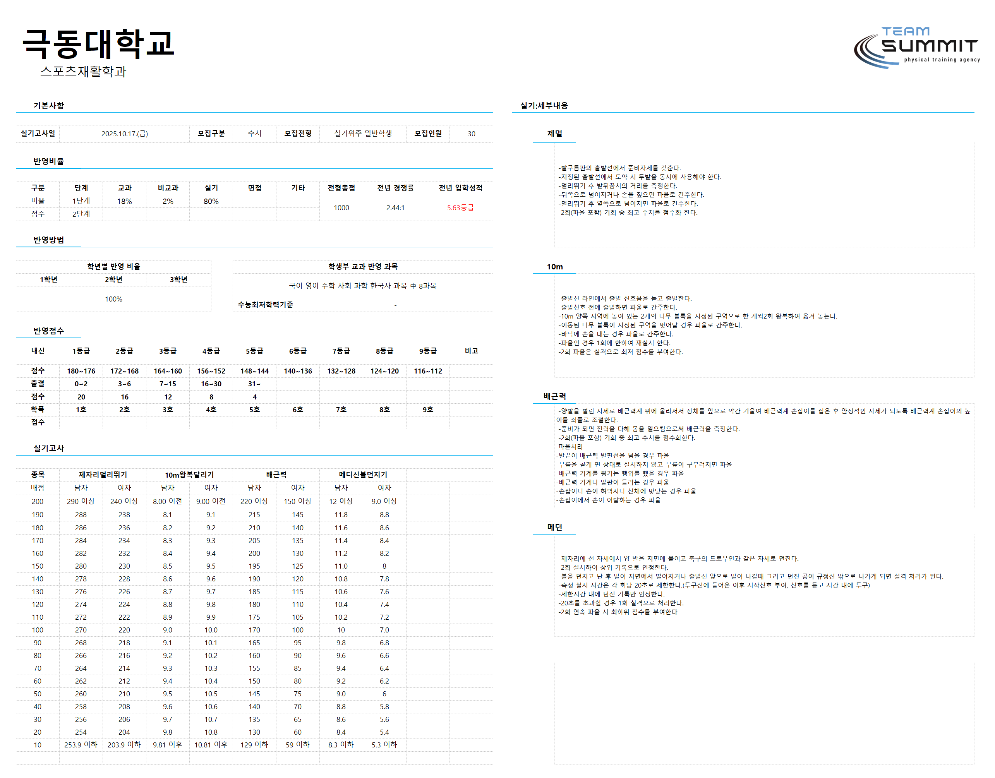Click the 스포츠재활학과 subtitle
Screen dimensions: 995x778
pyautogui.click(x=83, y=71)
